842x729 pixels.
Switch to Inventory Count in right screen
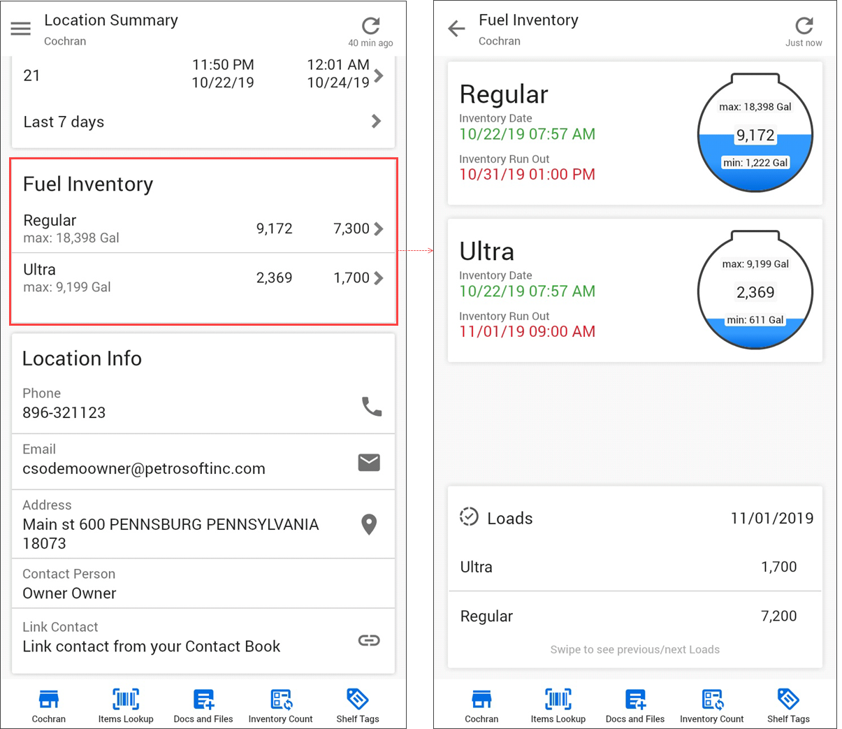point(711,705)
